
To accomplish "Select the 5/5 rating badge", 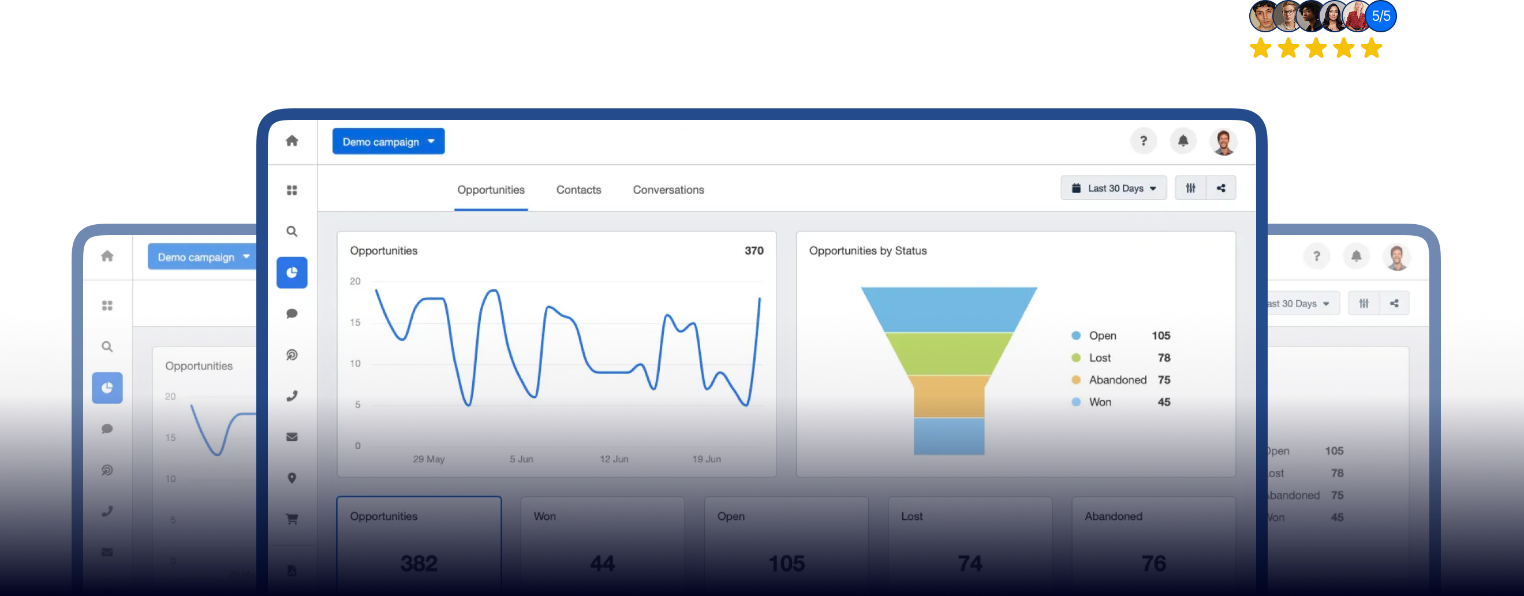I will (1381, 16).
